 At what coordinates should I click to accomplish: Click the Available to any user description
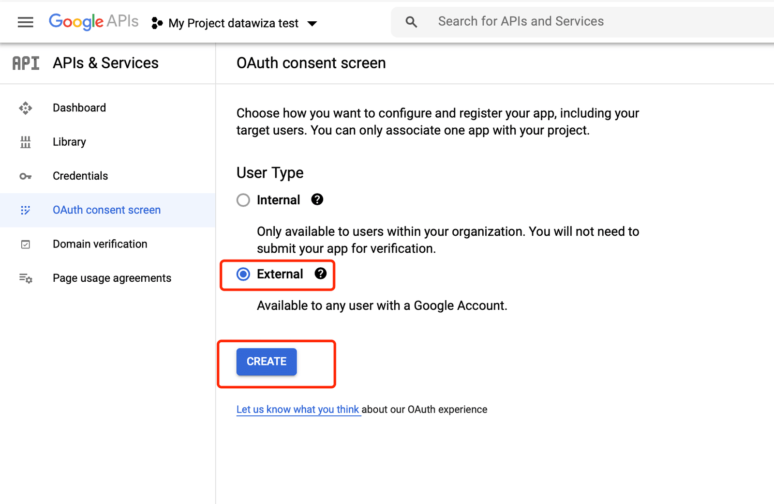click(382, 305)
